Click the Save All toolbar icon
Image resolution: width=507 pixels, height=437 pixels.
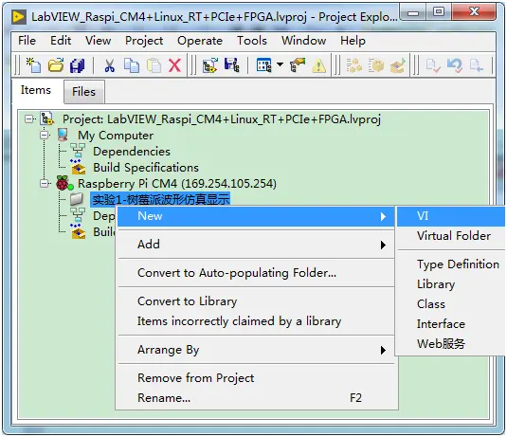[78, 65]
